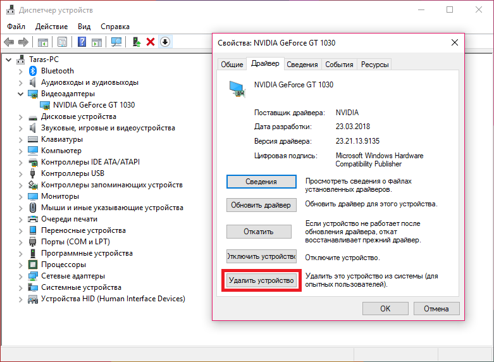Select the Компьютер tree item
This screenshot has width=494, height=362.
(61, 151)
